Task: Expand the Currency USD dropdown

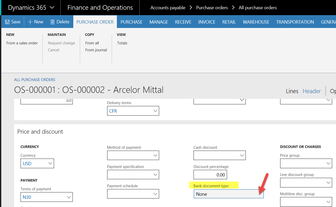Action: point(50,163)
